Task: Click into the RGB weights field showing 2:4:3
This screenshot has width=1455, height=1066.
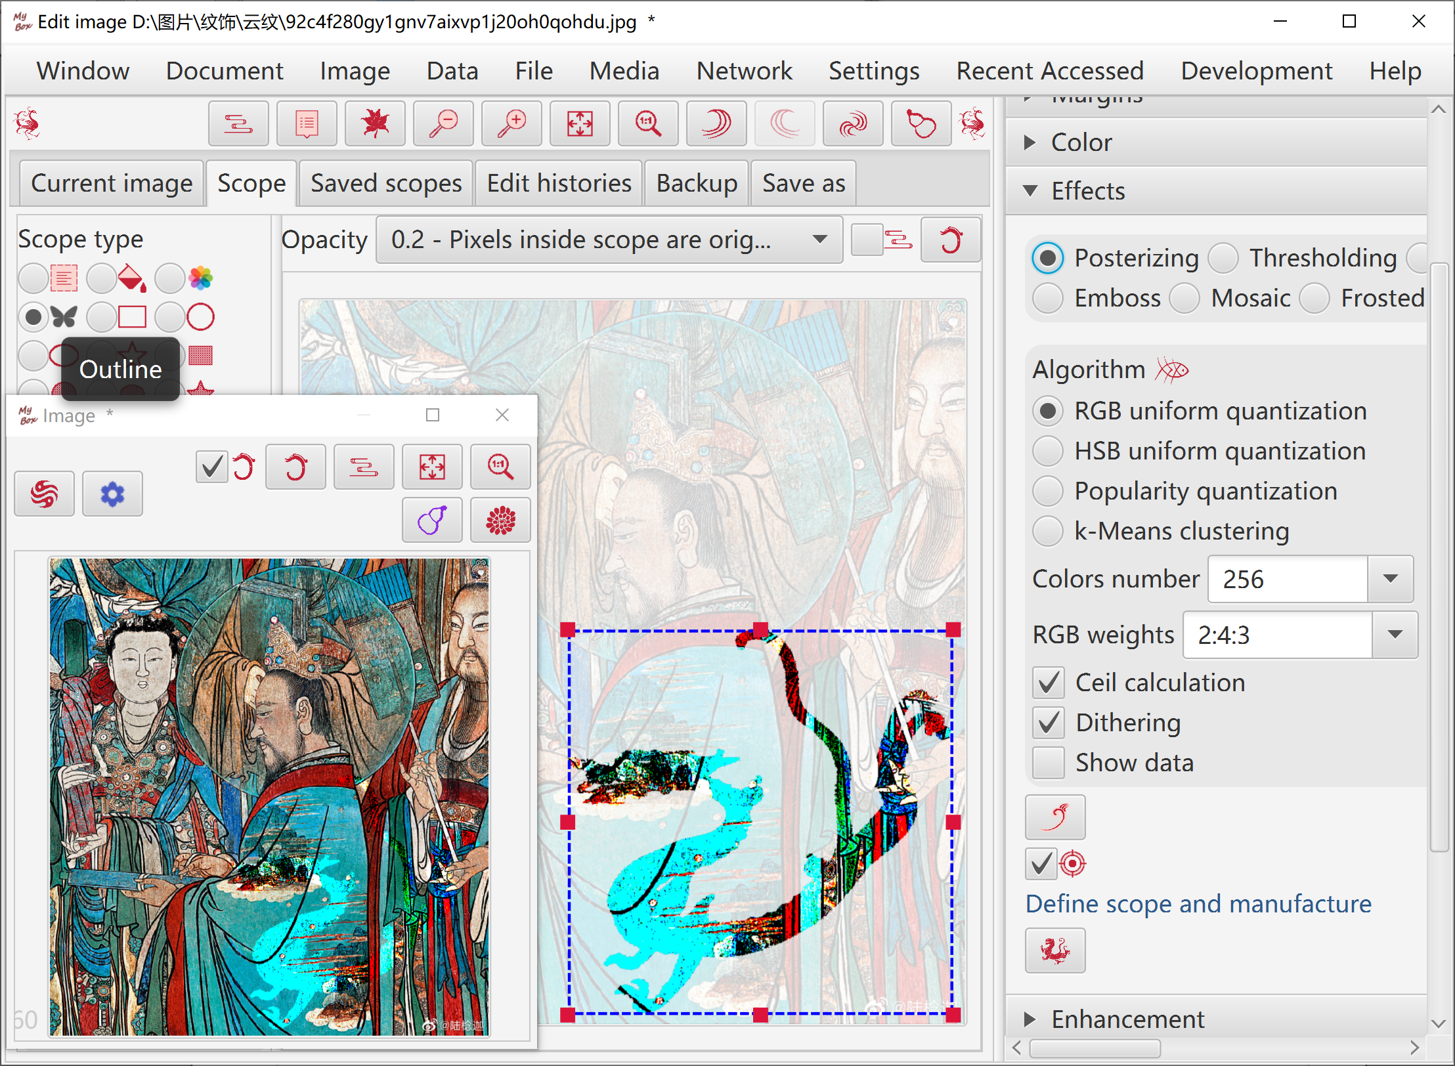Action: pos(1278,635)
